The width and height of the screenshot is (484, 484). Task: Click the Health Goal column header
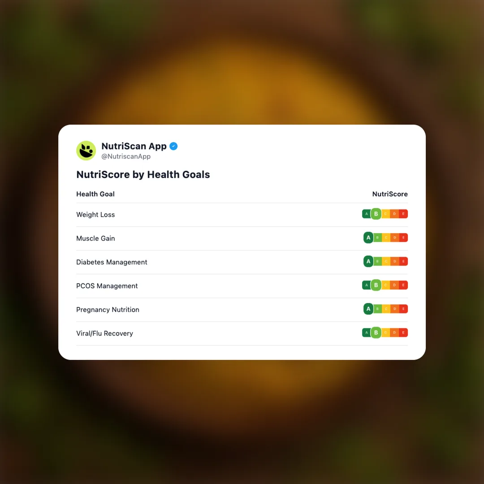(95, 194)
